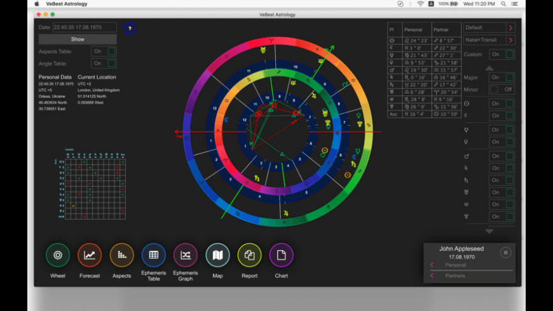Expand the Default preset dropdown

click(510, 28)
